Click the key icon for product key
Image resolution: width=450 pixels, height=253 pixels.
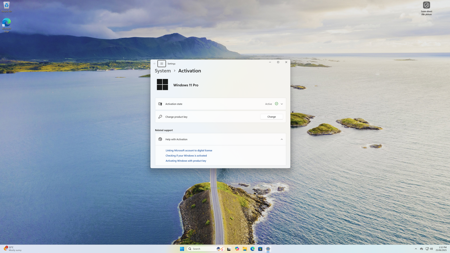click(160, 117)
